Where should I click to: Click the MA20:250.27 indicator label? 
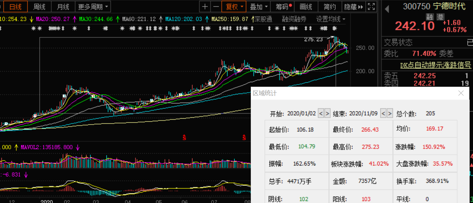click(53, 19)
